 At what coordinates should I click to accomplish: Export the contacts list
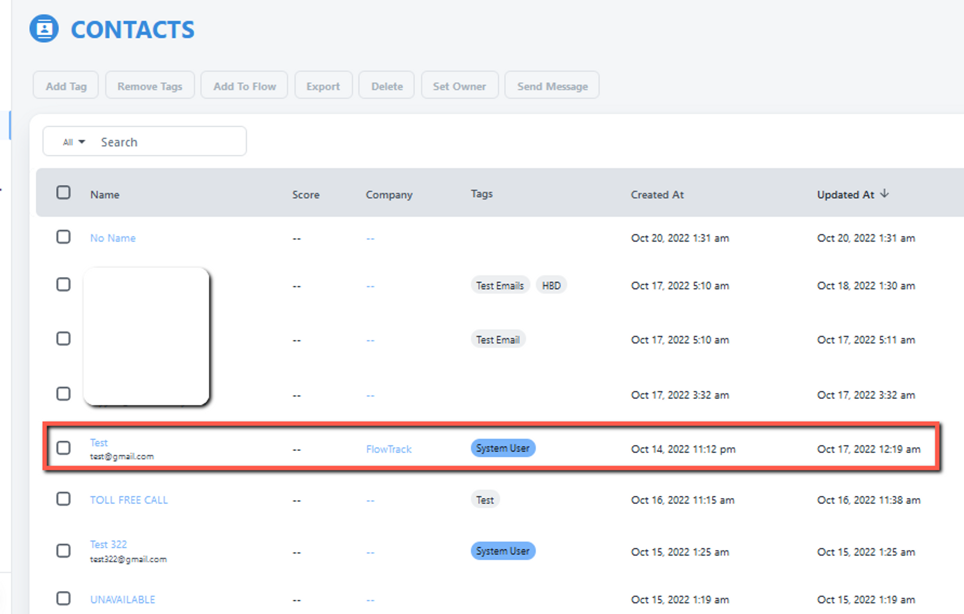pyautogui.click(x=323, y=86)
